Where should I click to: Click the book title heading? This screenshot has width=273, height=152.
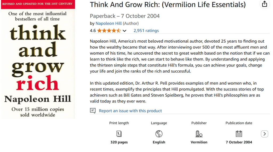pyautogui.click(x=168, y=5)
